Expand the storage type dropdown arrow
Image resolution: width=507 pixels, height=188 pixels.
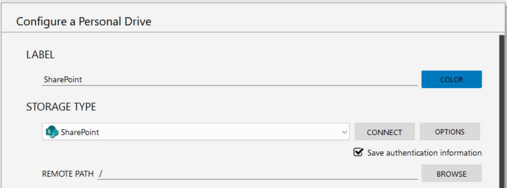click(344, 132)
